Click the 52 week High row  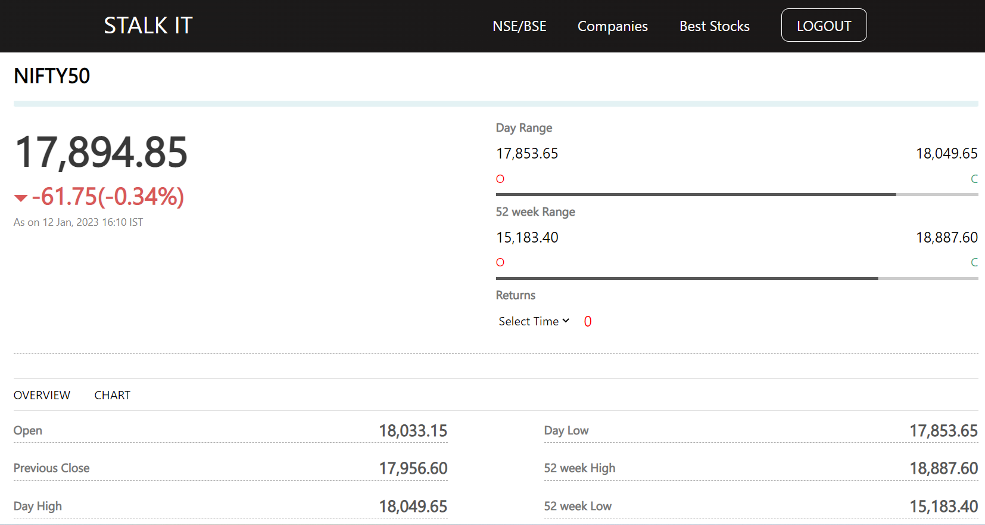pos(760,468)
